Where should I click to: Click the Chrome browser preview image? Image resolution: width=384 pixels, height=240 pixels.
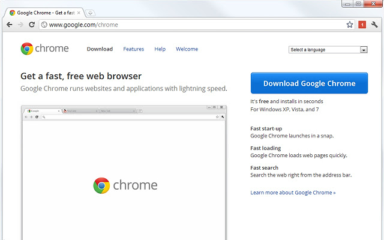click(x=124, y=172)
